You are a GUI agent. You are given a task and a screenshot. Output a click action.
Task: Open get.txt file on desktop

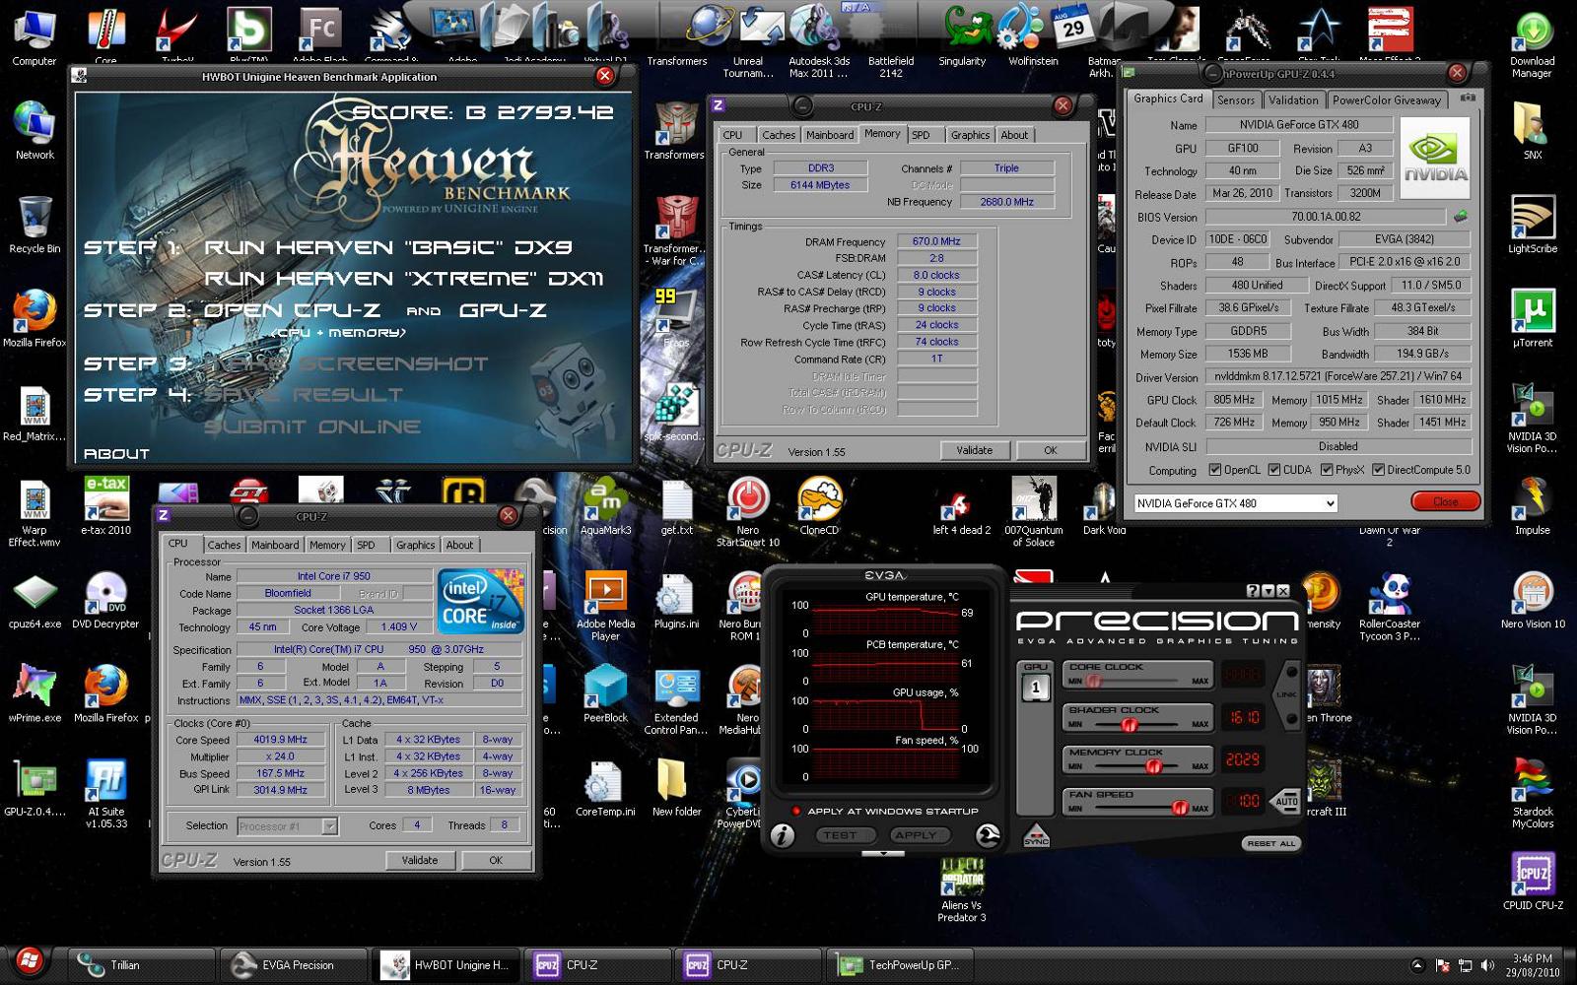pos(676,506)
